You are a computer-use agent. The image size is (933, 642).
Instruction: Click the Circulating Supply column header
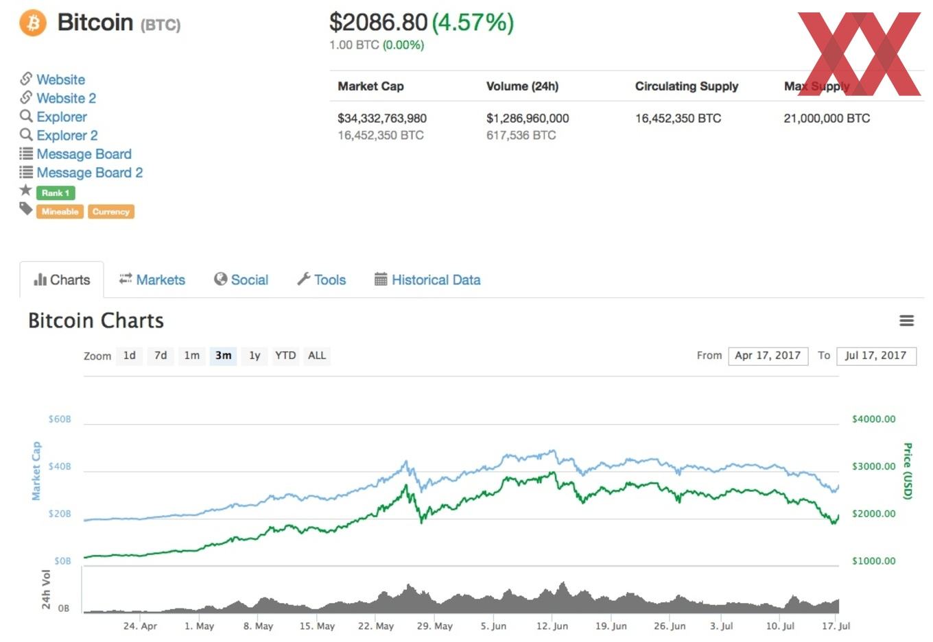[687, 86]
